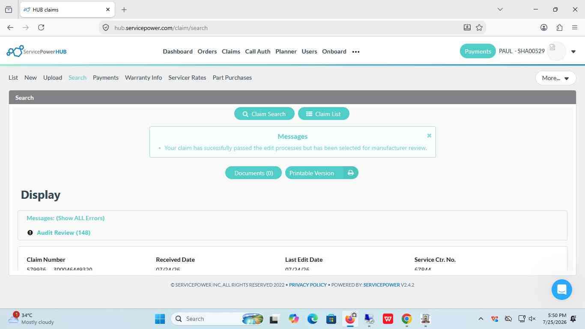Open the Firefox extensions puzzle icon
585x329 pixels.
click(559, 27)
